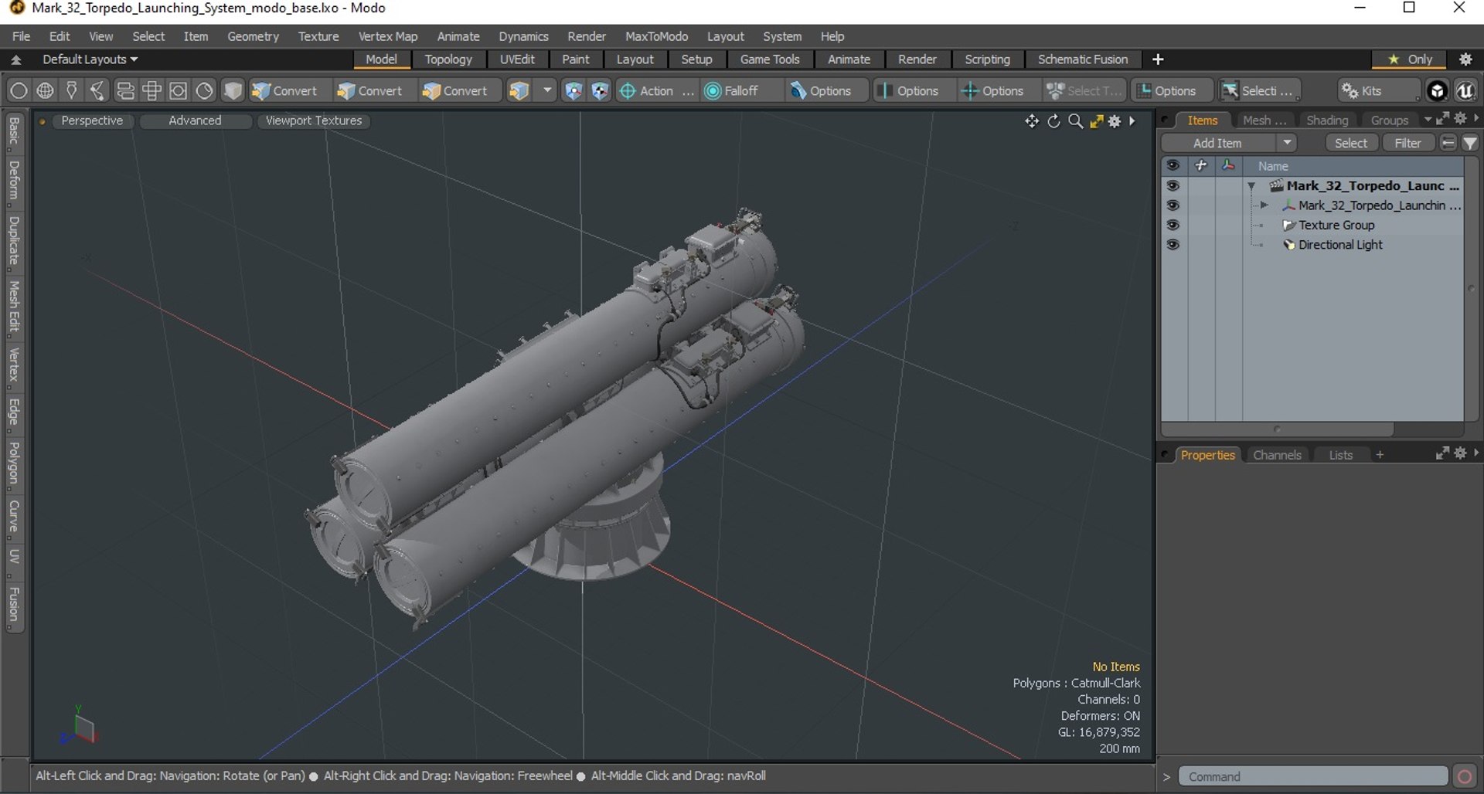This screenshot has height=794, width=1484.
Task: Open the Action Center tool
Action: 655,91
